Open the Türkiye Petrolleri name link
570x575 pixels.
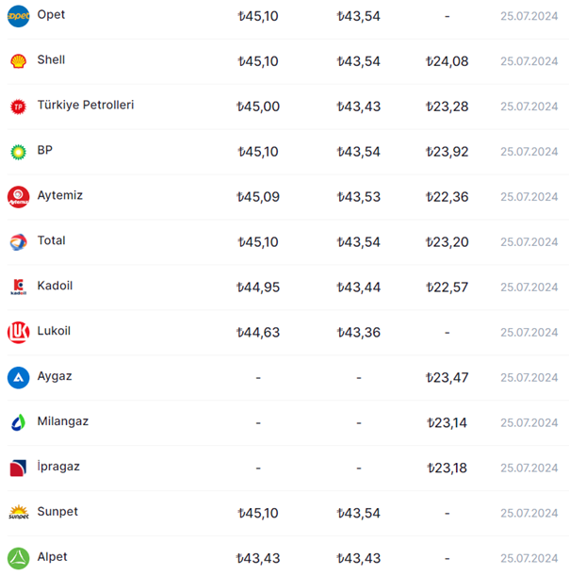click(x=86, y=106)
